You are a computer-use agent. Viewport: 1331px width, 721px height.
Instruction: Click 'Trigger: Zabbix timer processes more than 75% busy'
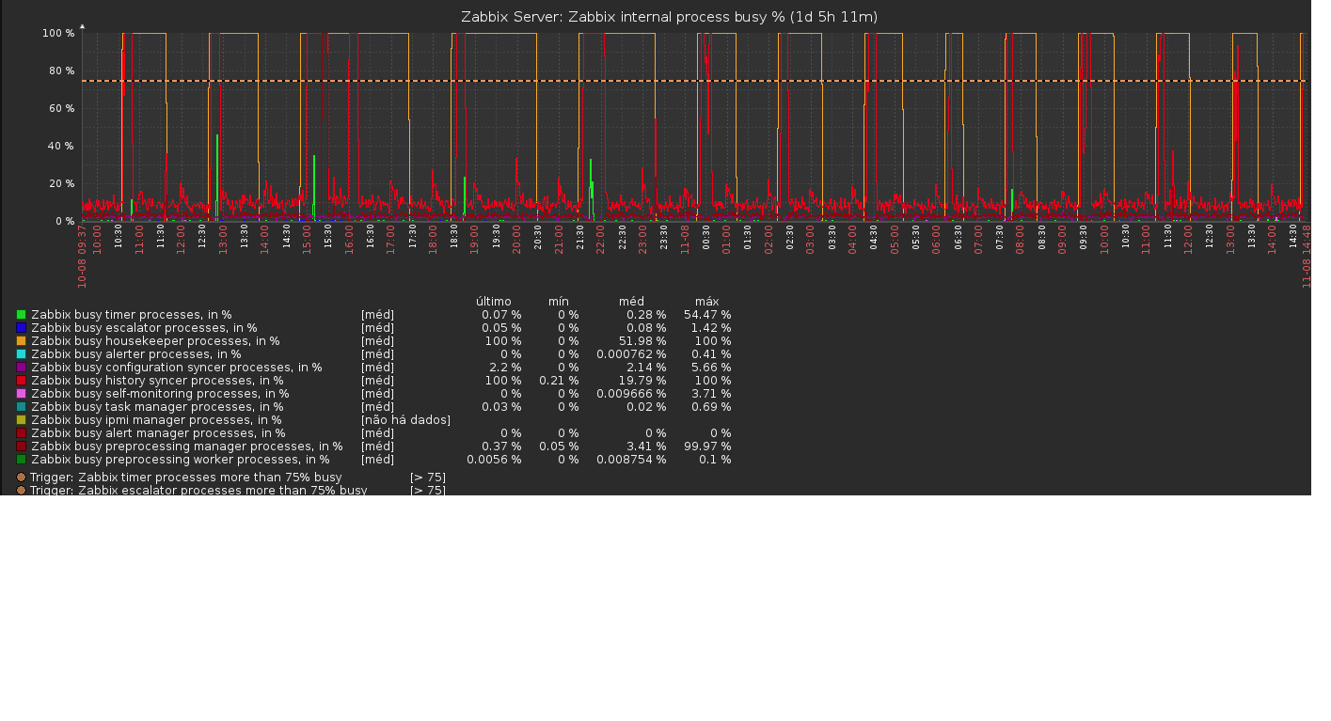point(185,478)
